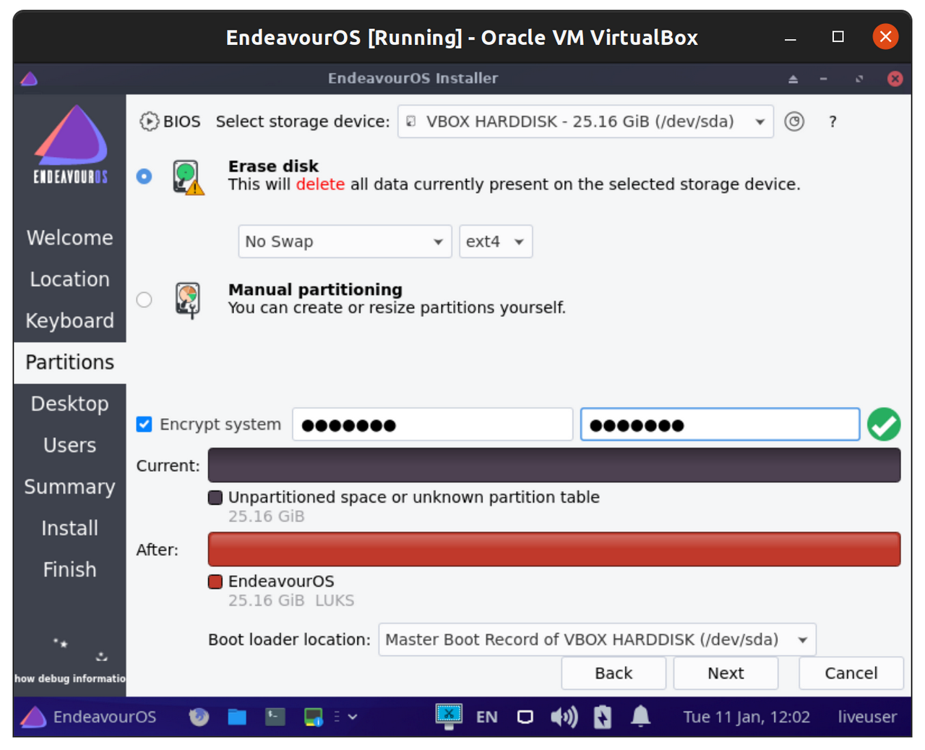This screenshot has height=750, width=925.
Task: Open the file manager in the taskbar
Action: [237, 717]
